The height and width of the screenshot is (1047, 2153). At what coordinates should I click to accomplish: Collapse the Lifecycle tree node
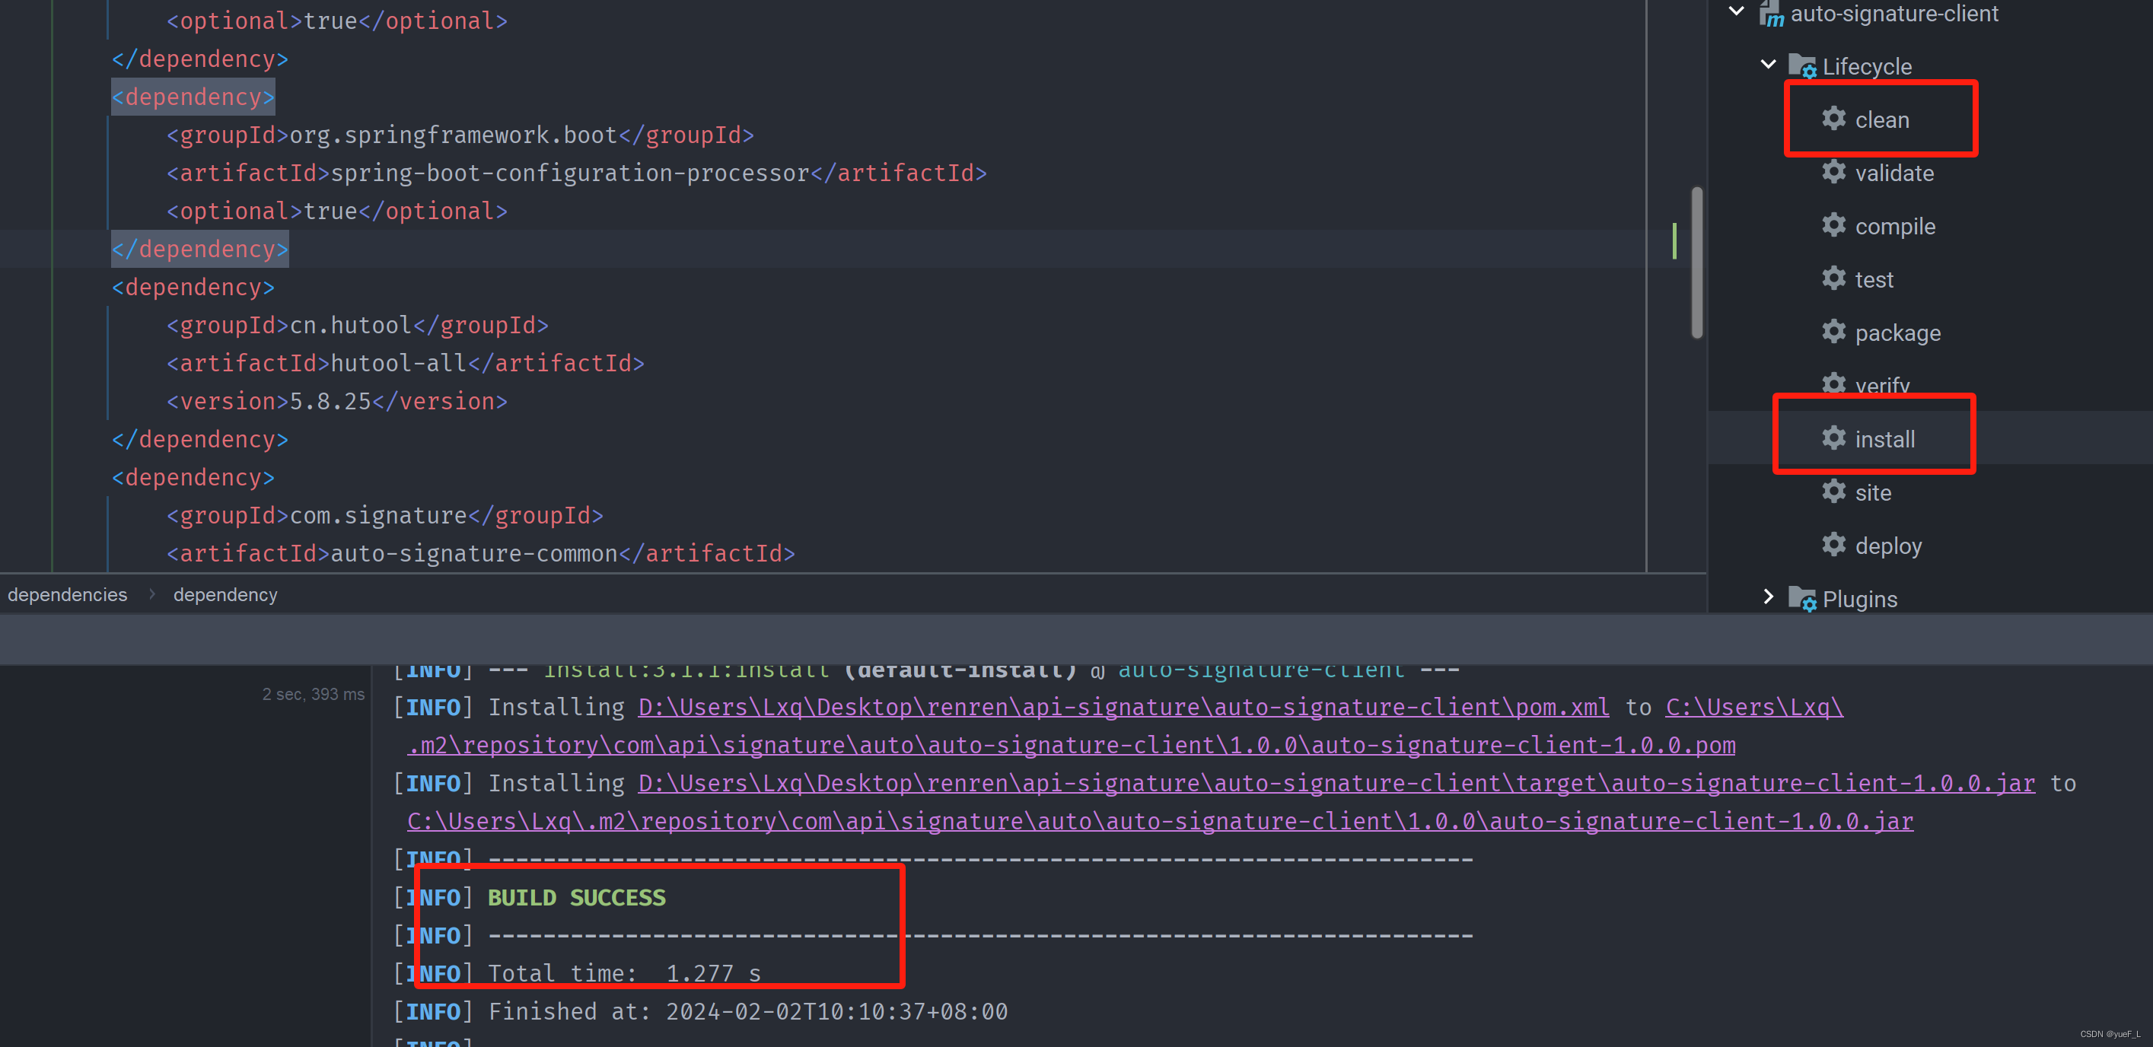[x=1767, y=63]
